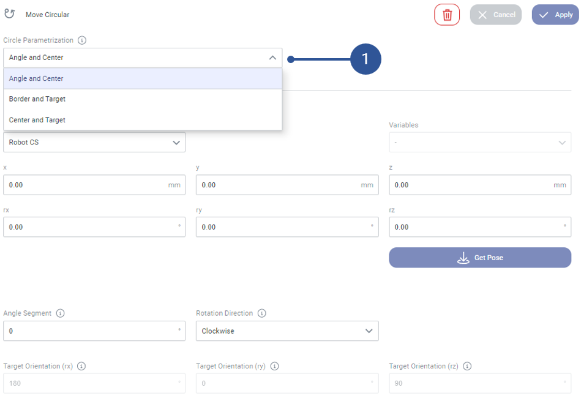Click Target Orientation (rx) field
The height and width of the screenshot is (396, 581).
(94, 383)
